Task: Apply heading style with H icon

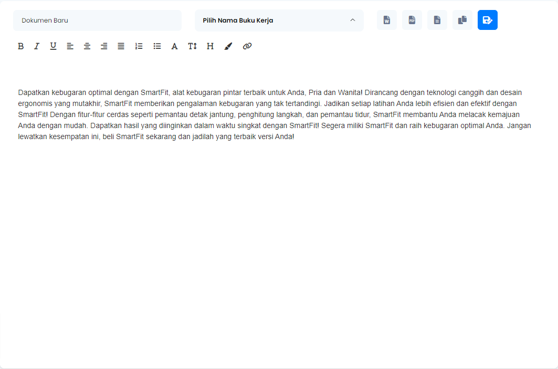Action: click(210, 46)
